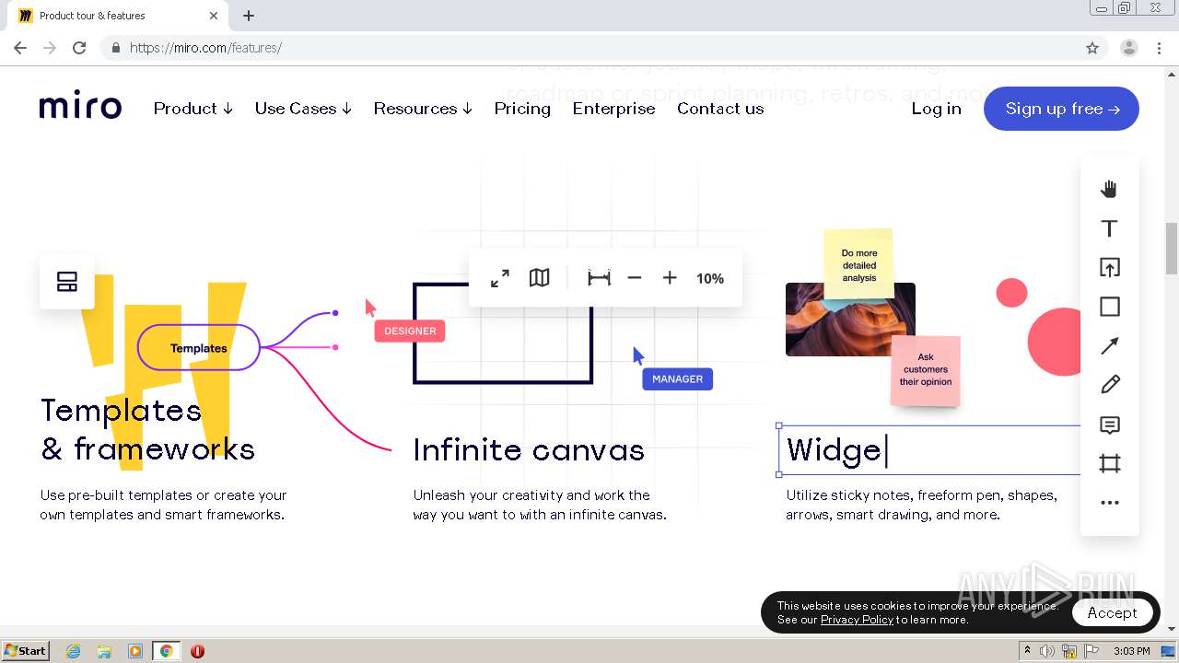Bookmark this page star icon
The image size is (1179, 663).
[1092, 48]
